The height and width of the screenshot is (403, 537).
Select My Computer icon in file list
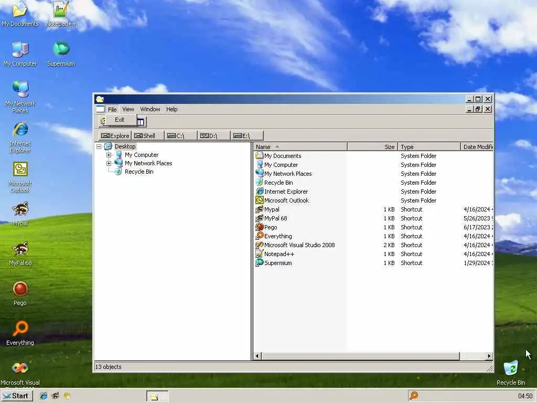pyautogui.click(x=259, y=164)
